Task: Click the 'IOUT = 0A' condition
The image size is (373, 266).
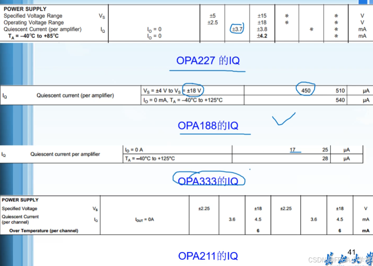Action: [x=145, y=220]
